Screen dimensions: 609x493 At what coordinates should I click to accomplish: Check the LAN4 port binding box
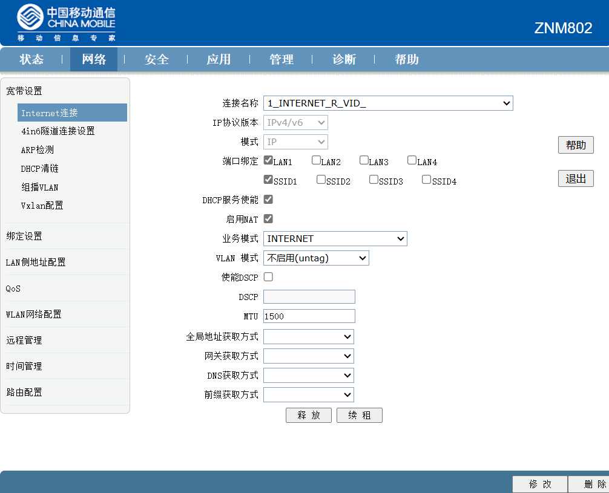[x=412, y=159]
